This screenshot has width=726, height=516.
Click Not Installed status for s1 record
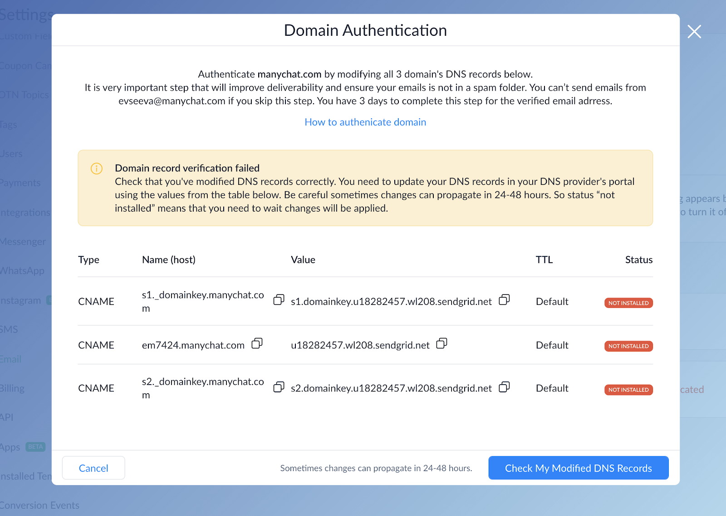628,303
